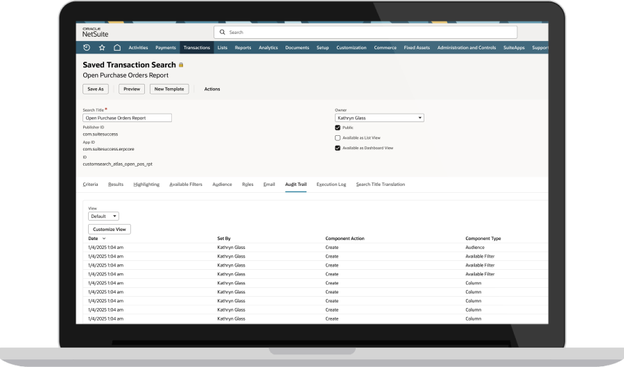Open the Documents menu

297,48
